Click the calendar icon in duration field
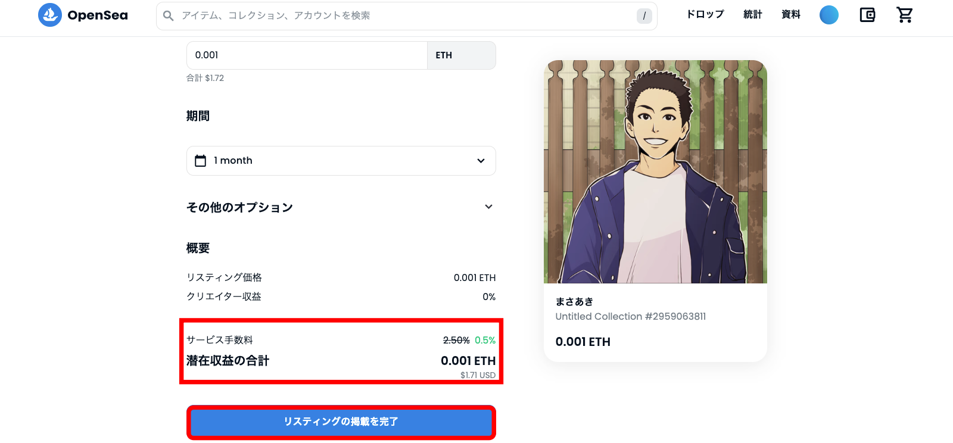This screenshot has height=443, width=953. (x=201, y=161)
